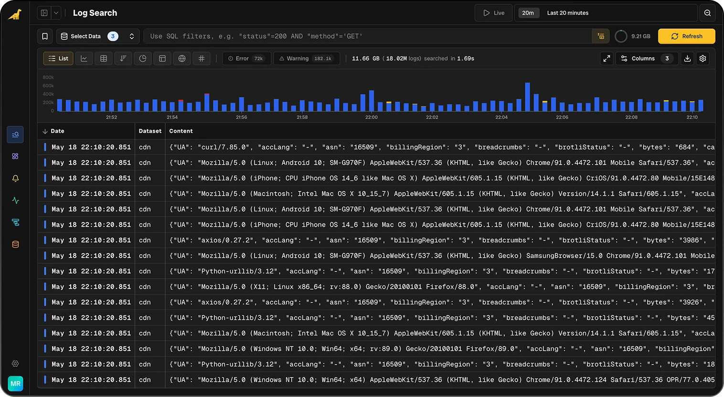
Task: Open the MR user avatar menu
Action: 15,384
